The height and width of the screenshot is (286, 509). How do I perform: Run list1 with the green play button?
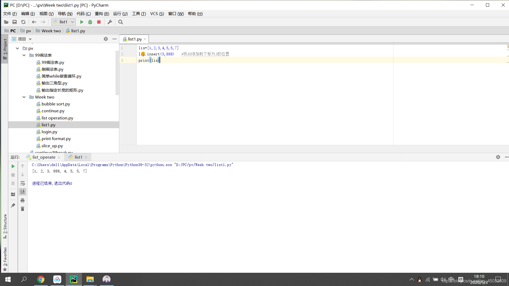82,22
